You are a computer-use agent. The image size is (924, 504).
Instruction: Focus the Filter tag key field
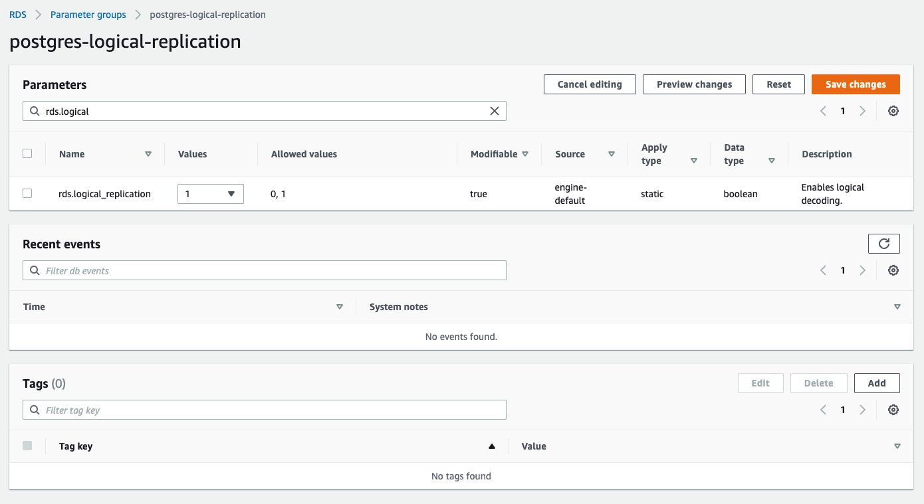click(x=265, y=410)
